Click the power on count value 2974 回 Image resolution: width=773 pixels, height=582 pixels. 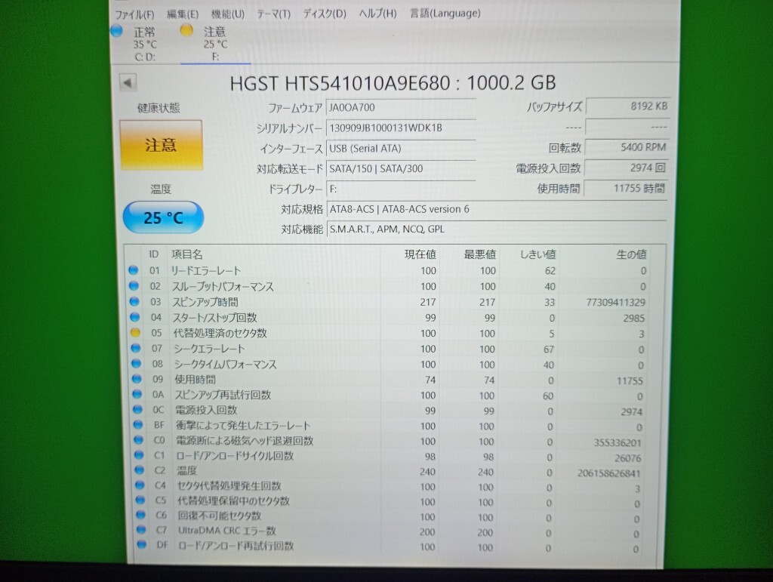(x=626, y=168)
